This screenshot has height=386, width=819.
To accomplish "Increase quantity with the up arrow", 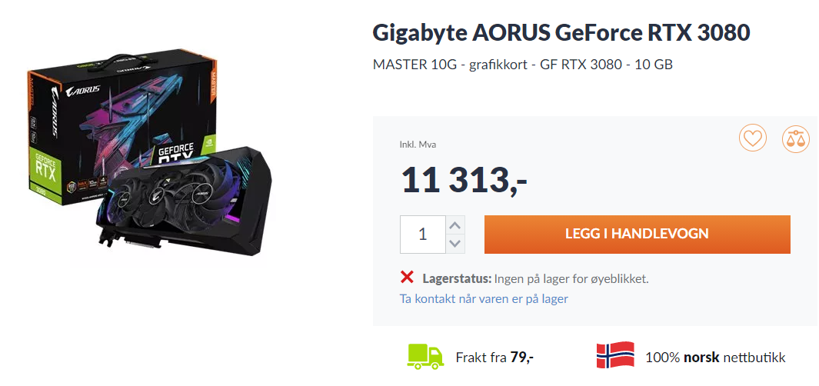I will (455, 225).
